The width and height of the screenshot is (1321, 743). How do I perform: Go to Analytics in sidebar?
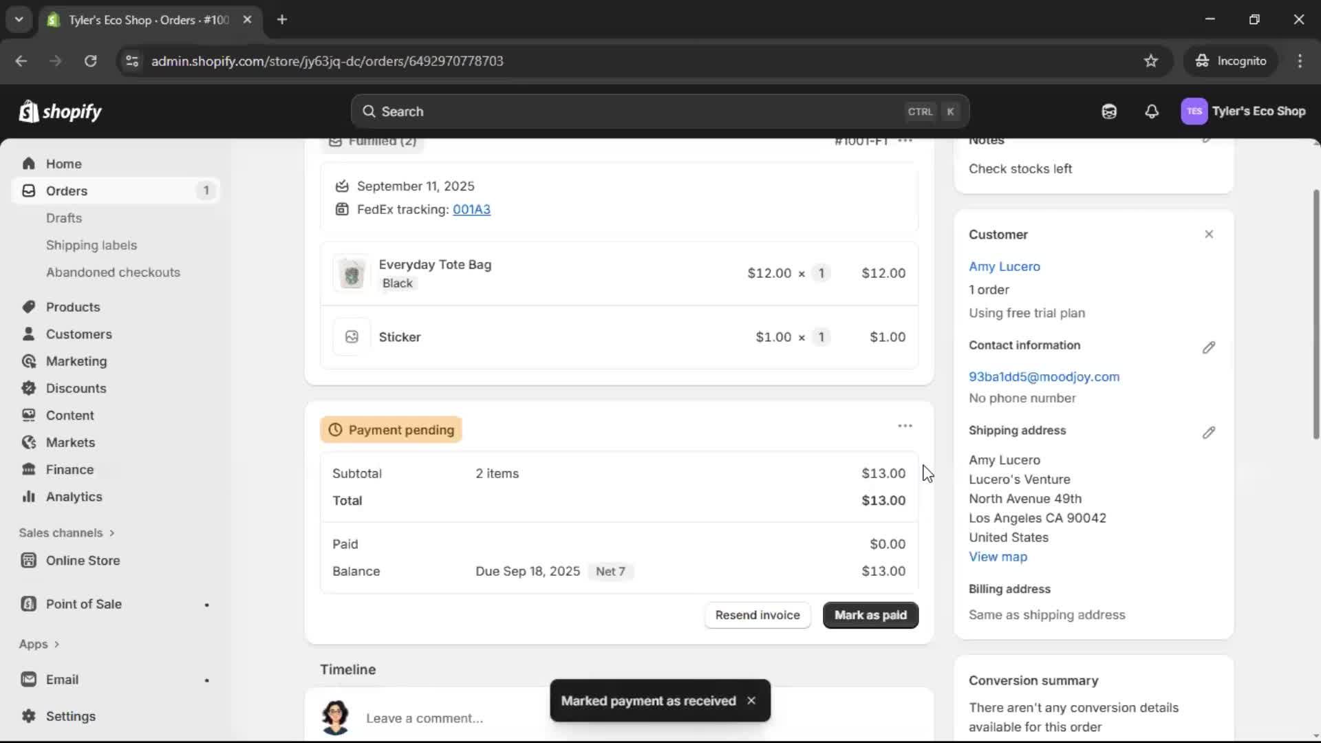pos(74,496)
